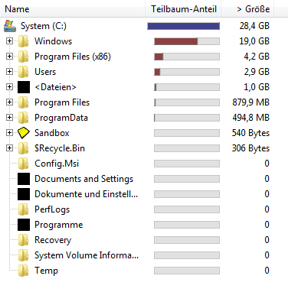This screenshot has width=288, height=292.
Task: Click the $Recycle.Bin folder icon
Action: (x=23, y=148)
